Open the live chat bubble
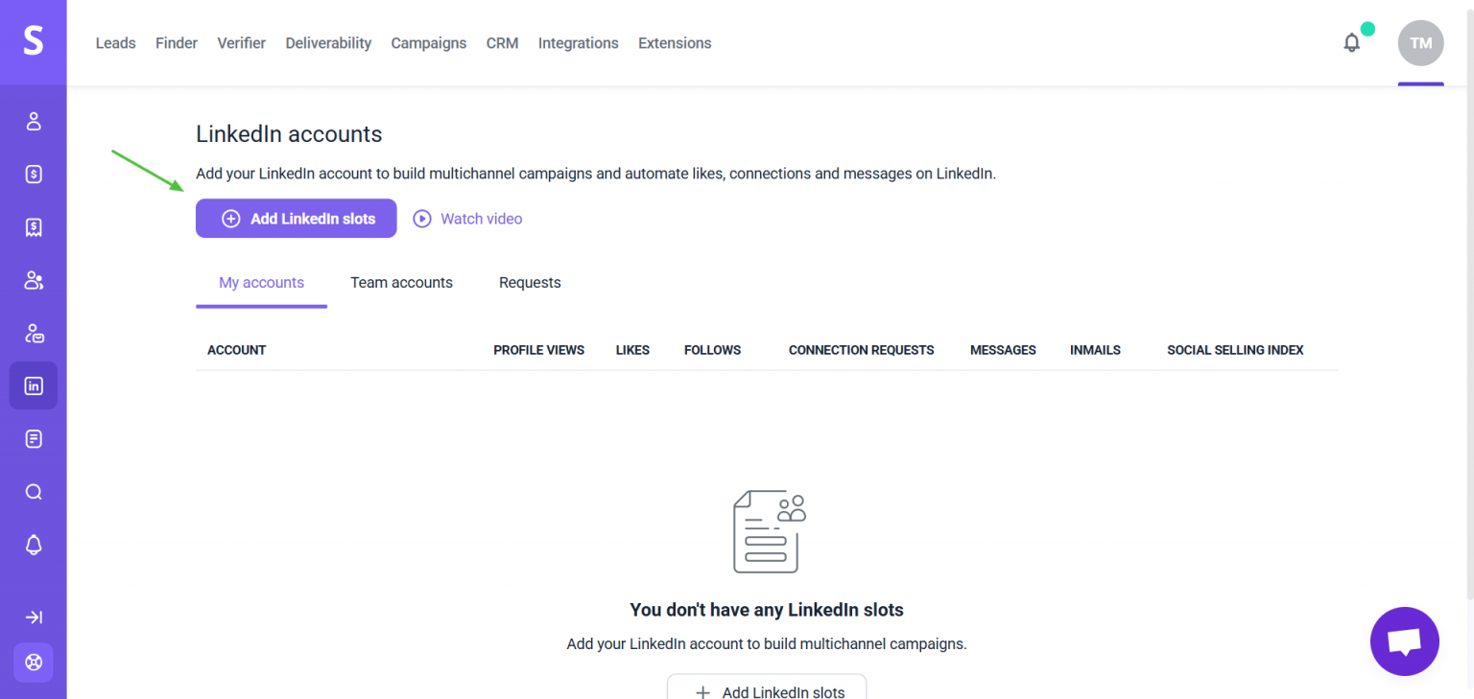The height and width of the screenshot is (699, 1474). coord(1405,641)
